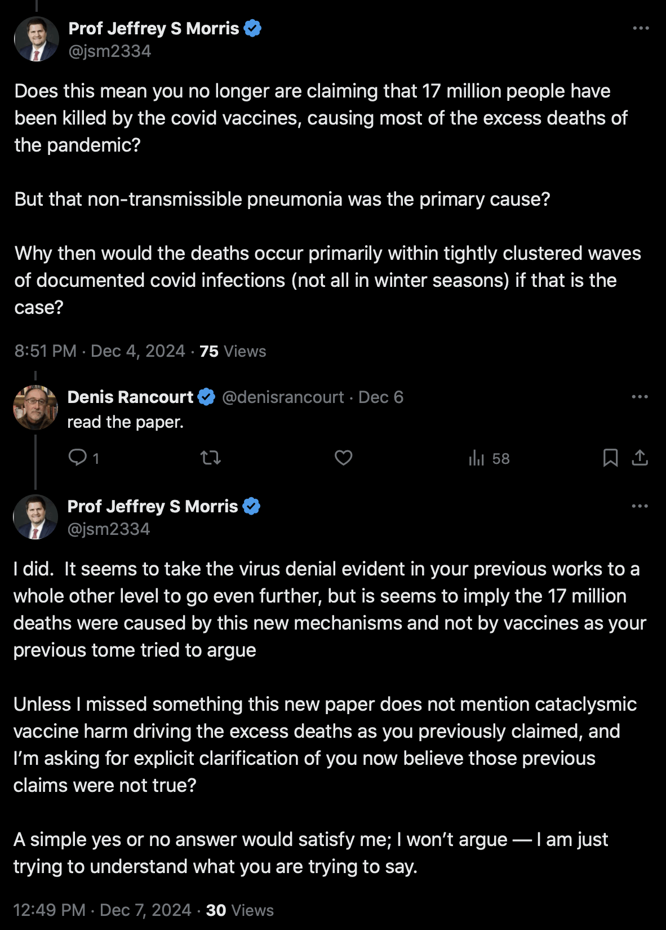This screenshot has width=666, height=930.
Task: Click the Denis Rancourt display name
Action: click(130, 397)
